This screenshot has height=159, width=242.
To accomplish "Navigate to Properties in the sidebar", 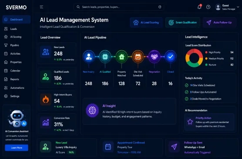I will (x=17, y=62).
